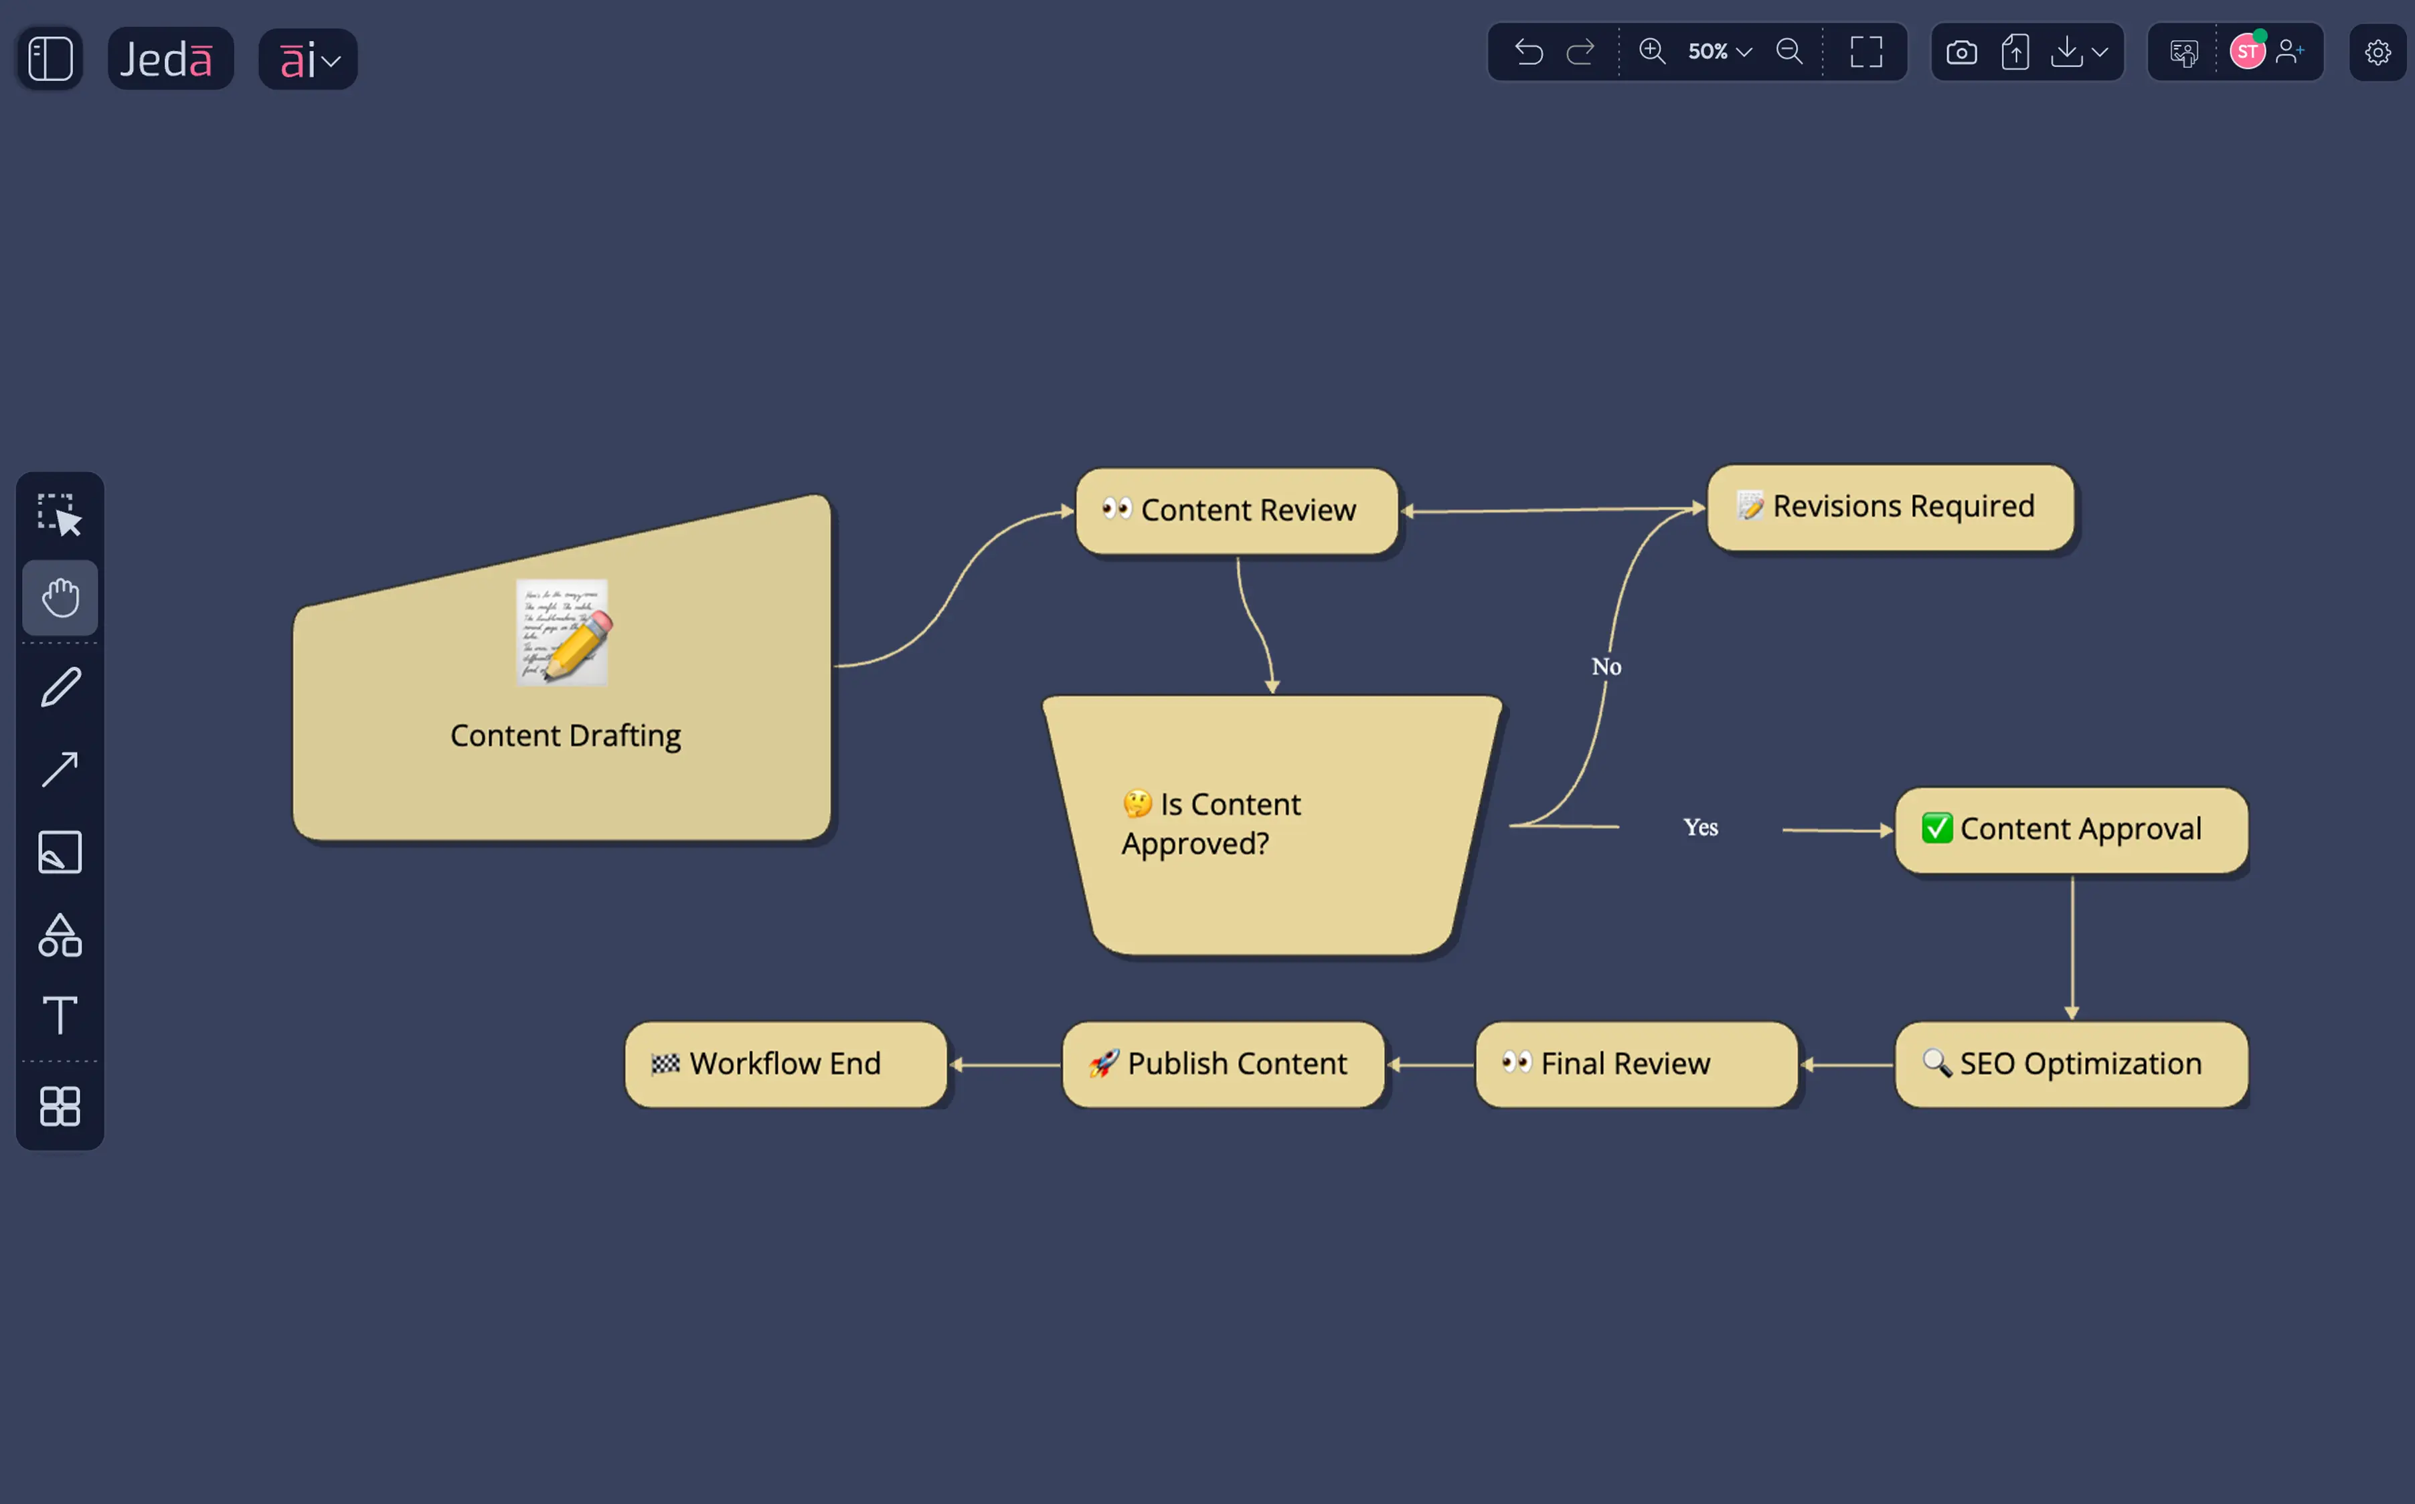Expand the 50% zoom level dropdown

(x=1716, y=52)
